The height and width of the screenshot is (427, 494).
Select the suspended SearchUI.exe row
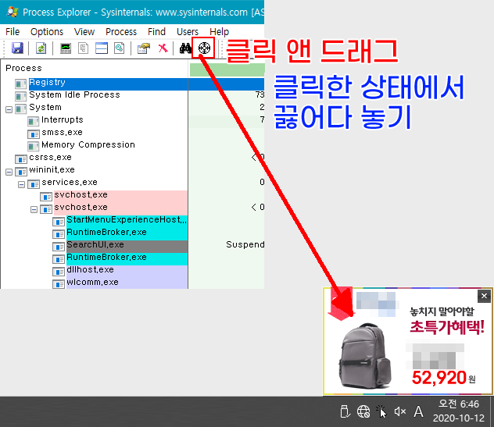(132, 245)
